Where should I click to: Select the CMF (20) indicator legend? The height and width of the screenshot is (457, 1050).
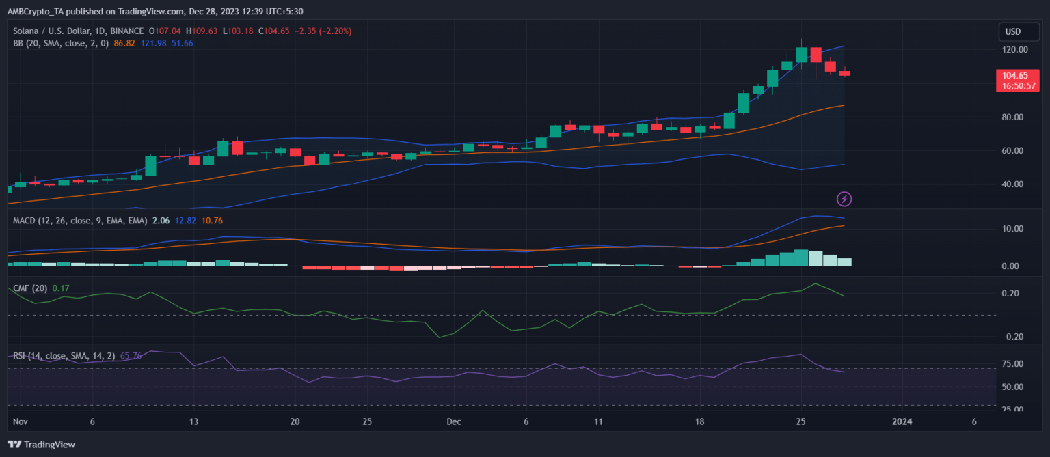[x=30, y=288]
